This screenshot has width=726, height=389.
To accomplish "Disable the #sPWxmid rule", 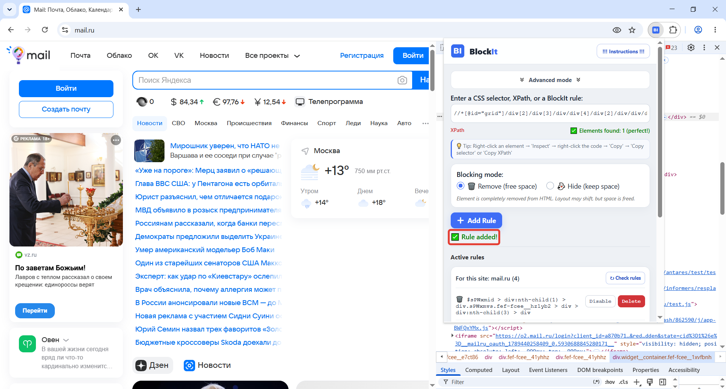I will pos(600,301).
